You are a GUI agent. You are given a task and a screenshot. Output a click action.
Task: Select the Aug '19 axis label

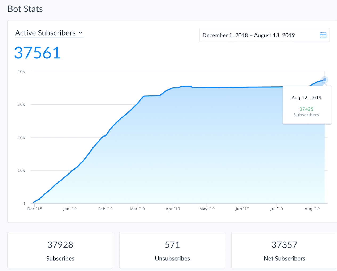point(312,209)
